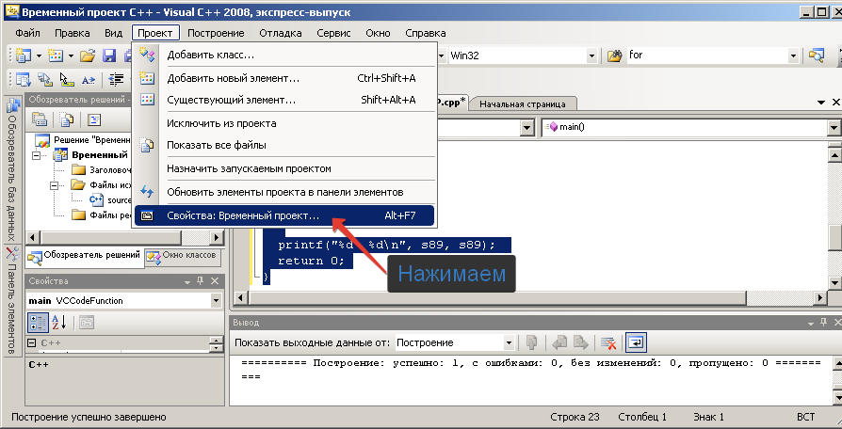The image size is (842, 429).
Task: Click the Display Parameter Info icon
Action: pyautogui.click(x=44, y=79)
